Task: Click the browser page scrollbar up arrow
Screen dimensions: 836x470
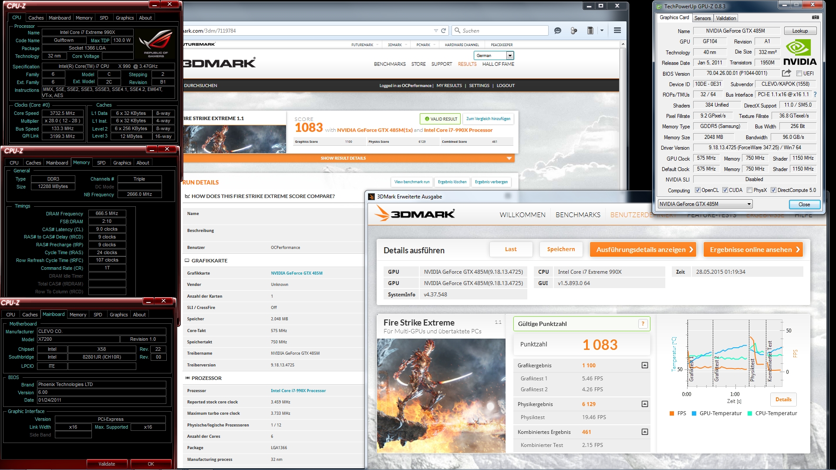Action: point(623,44)
